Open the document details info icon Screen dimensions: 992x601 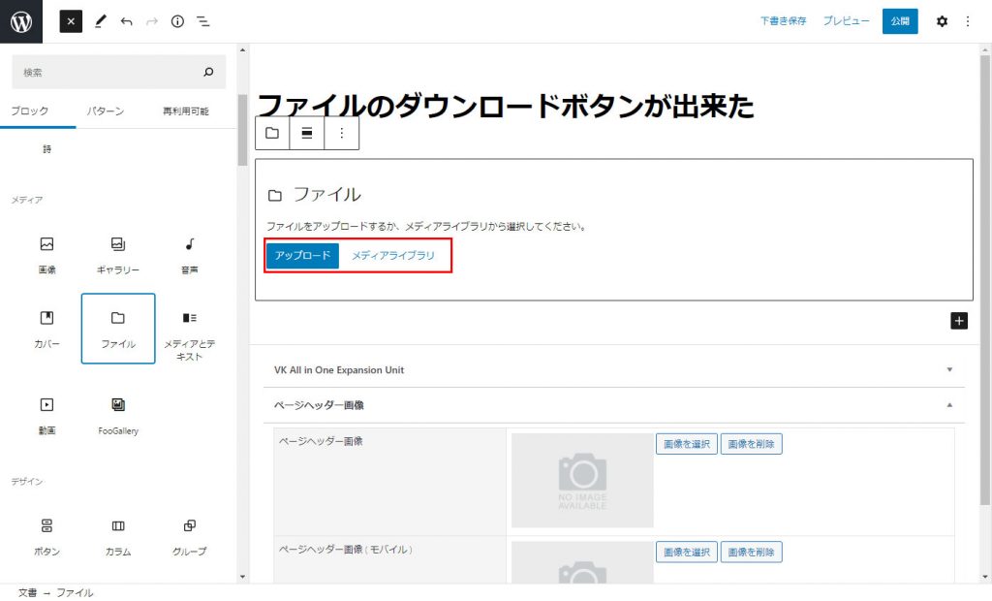(x=177, y=21)
